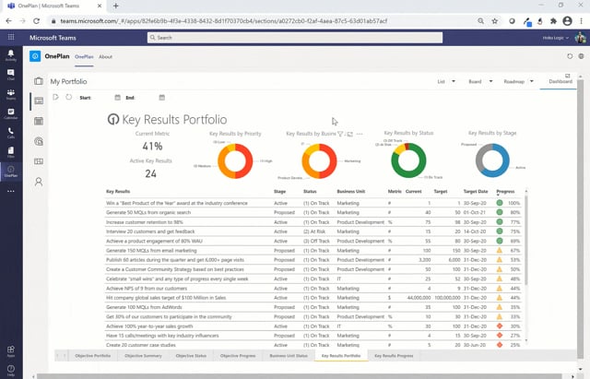
Task: Open the circular clock icon in OnePlan nav
Action: (x=39, y=141)
